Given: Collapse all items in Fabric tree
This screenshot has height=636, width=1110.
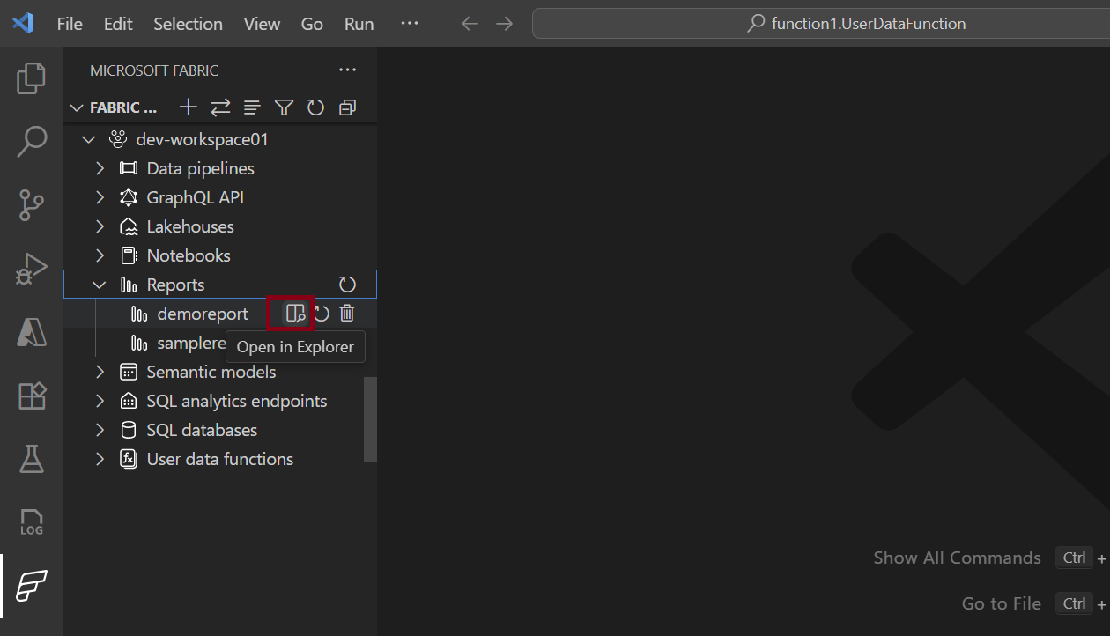Looking at the screenshot, I should 347,107.
